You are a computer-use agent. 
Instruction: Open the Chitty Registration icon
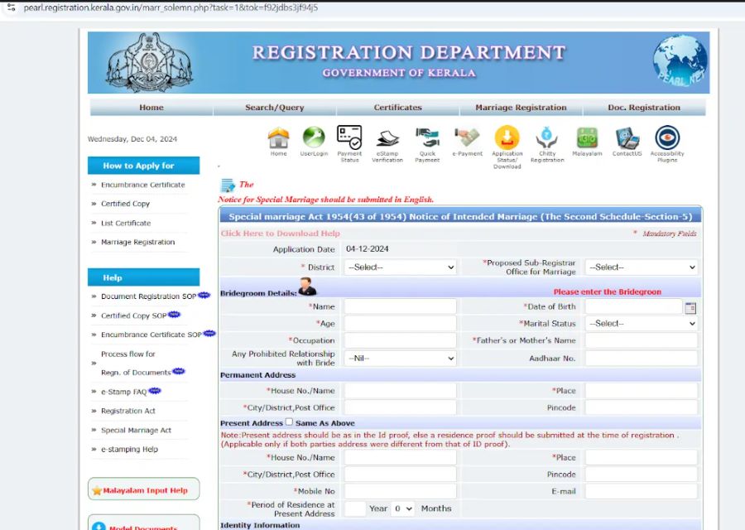click(x=547, y=137)
